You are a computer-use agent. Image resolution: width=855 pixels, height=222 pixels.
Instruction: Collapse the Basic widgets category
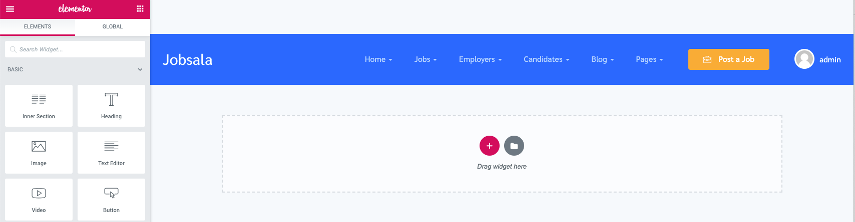140,70
